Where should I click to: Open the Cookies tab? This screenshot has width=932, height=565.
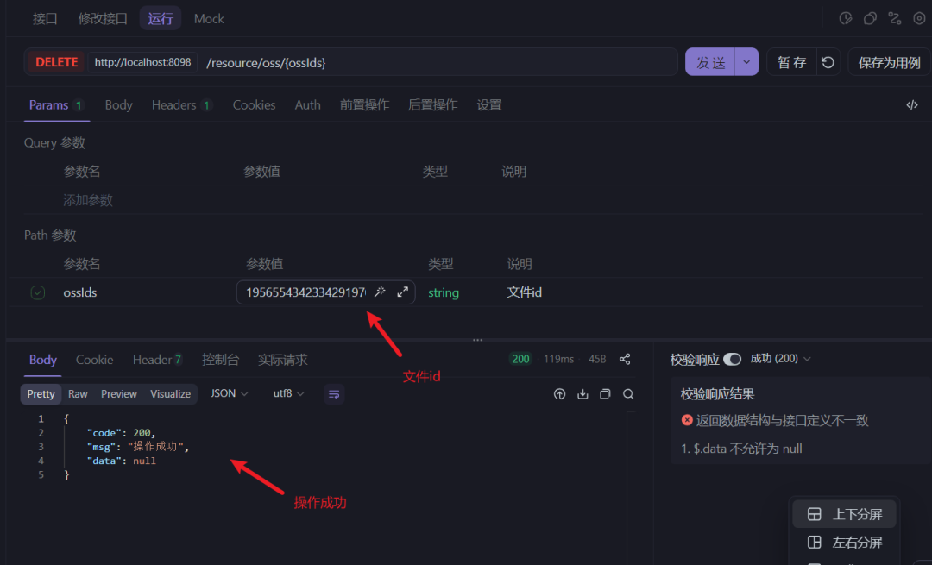tap(254, 105)
